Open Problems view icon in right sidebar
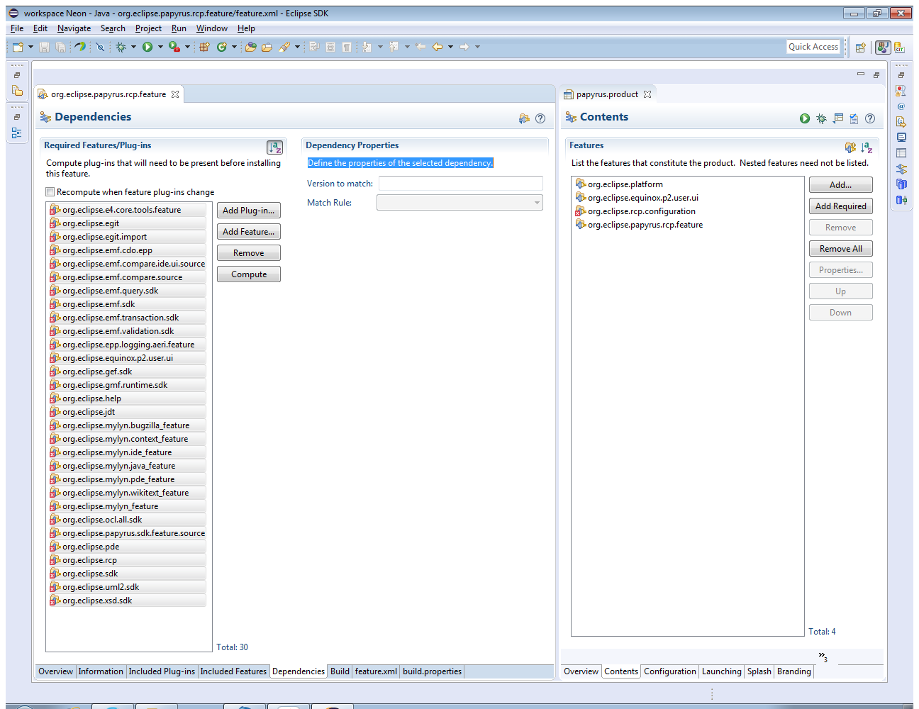Viewport: 919px width, 709px height. pyautogui.click(x=901, y=91)
